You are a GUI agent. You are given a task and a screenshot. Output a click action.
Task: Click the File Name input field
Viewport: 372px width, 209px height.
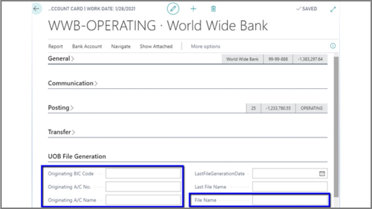coord(290,200)
